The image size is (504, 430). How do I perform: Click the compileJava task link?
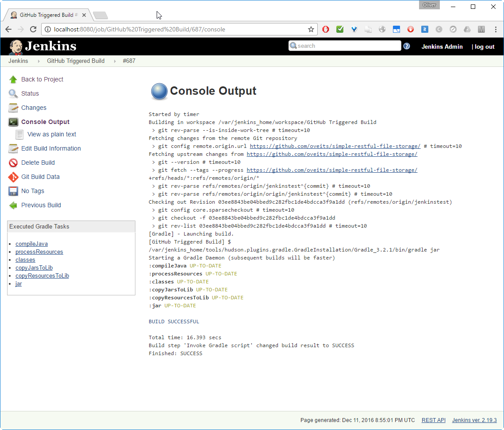click(31, 244)
